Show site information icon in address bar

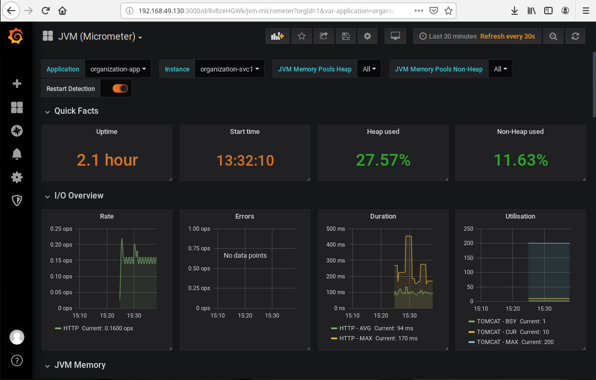(130, 11)
